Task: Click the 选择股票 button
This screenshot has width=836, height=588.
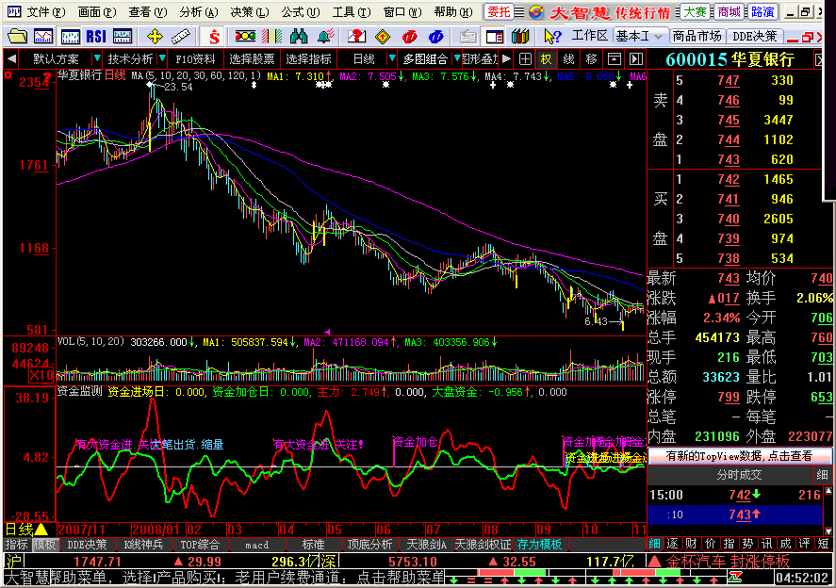Action: [253, 59]
